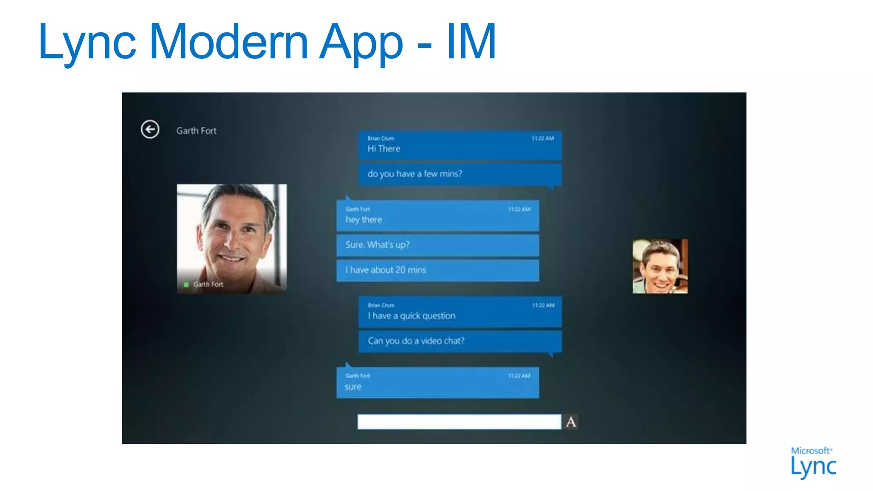Select Brian Crum's small profile photo

(x=660, y=266)
